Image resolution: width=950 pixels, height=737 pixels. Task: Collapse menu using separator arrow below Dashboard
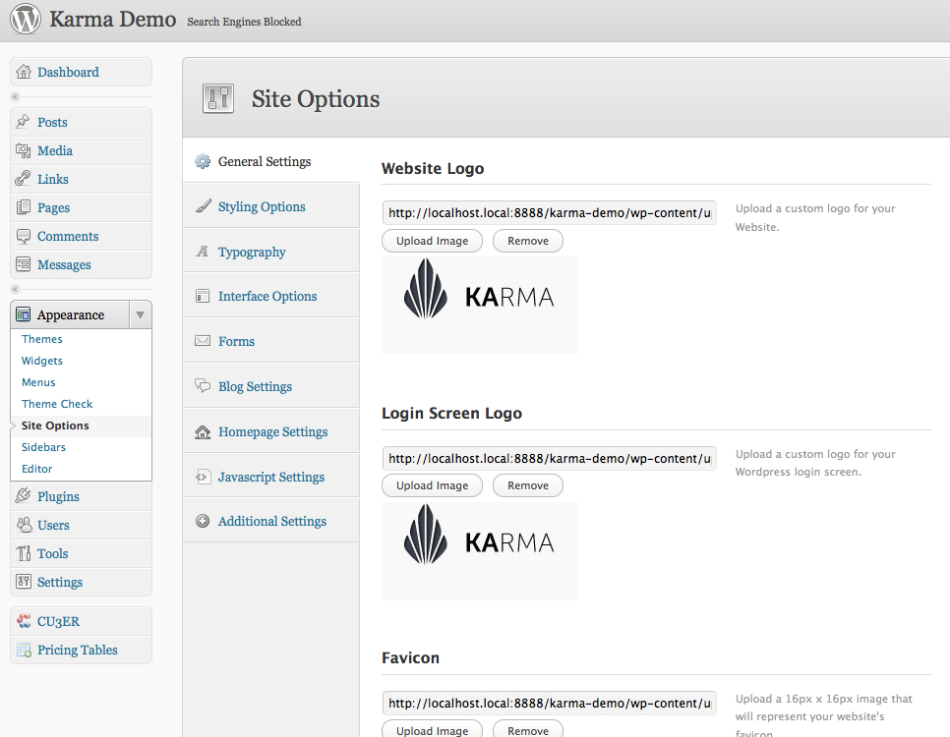click(x=15, y=96)
